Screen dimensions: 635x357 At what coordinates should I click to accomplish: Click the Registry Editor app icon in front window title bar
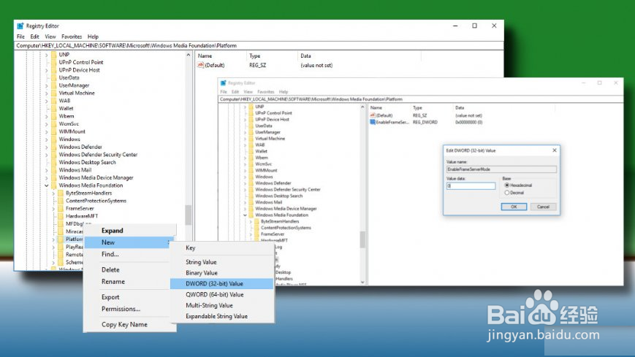[x=20, y=26]
